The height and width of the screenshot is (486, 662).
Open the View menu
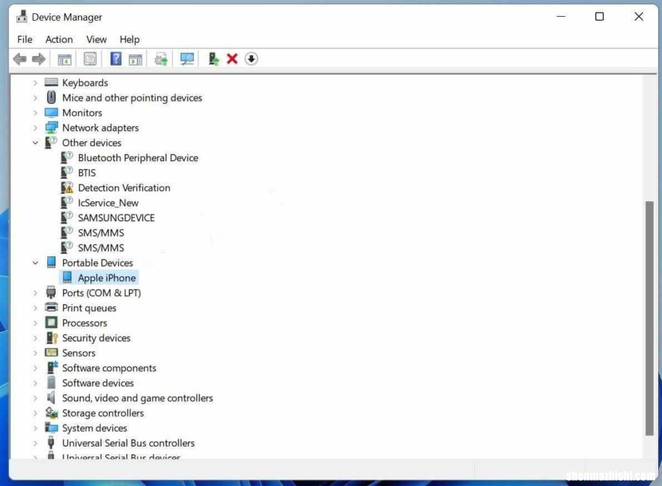(x=96, y=39)
